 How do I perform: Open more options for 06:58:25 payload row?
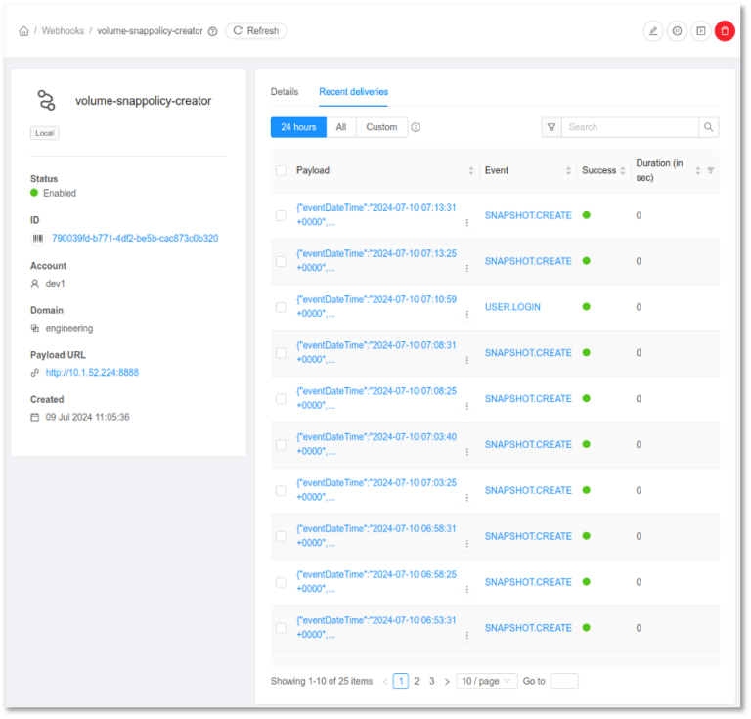(467, 590)
